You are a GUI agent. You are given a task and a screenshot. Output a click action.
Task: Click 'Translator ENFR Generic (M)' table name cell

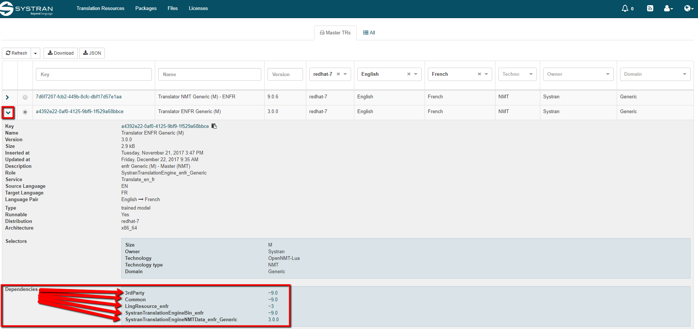(190, 111)
